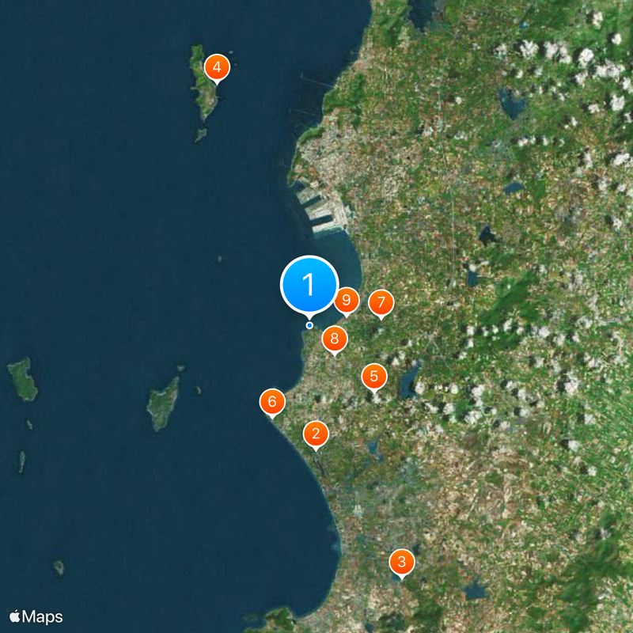Select the large green island at far left
The image size is (633, 633).
click(x=23, y=379)
